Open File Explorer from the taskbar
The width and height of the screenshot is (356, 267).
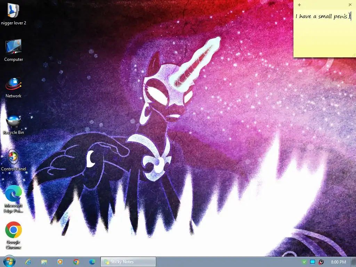[x=44, y=262]
